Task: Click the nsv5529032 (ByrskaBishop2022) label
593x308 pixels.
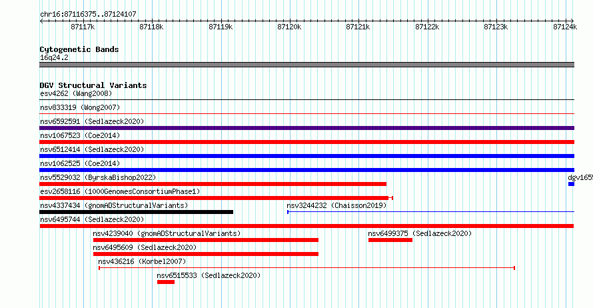Action: pos(98,177)
